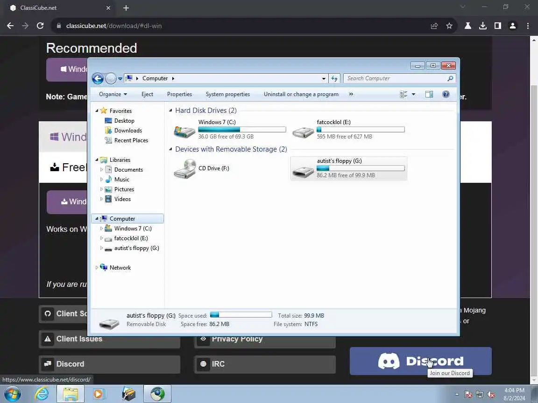Toggle the preview pane icon
538x403 pixels.
(429, 94)
